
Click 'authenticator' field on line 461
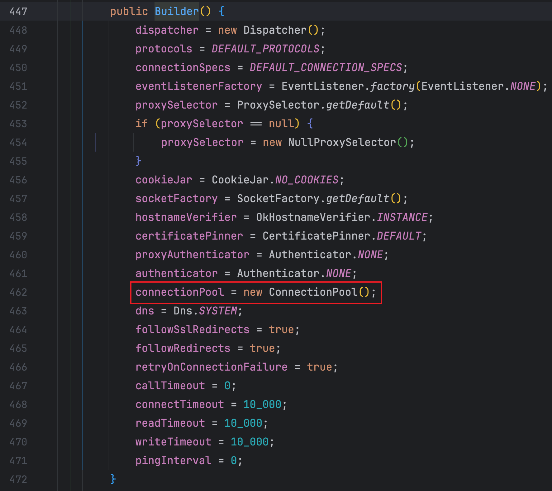point(177,274)
